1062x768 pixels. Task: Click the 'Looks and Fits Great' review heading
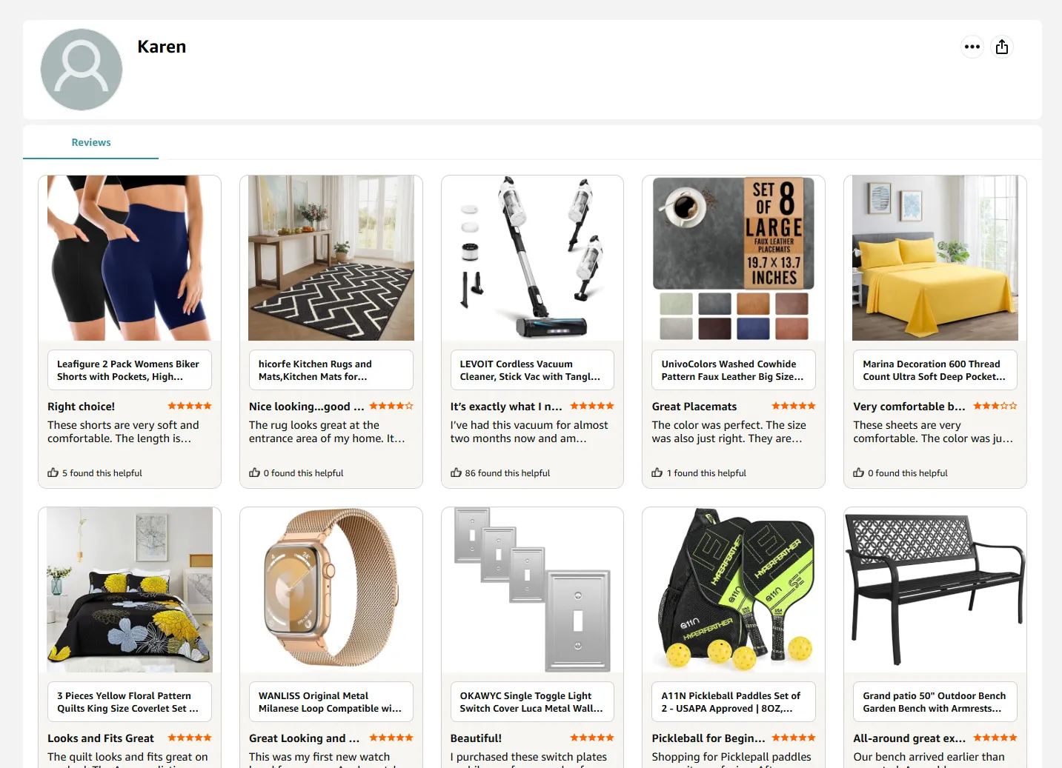click(x=101, y=738)
